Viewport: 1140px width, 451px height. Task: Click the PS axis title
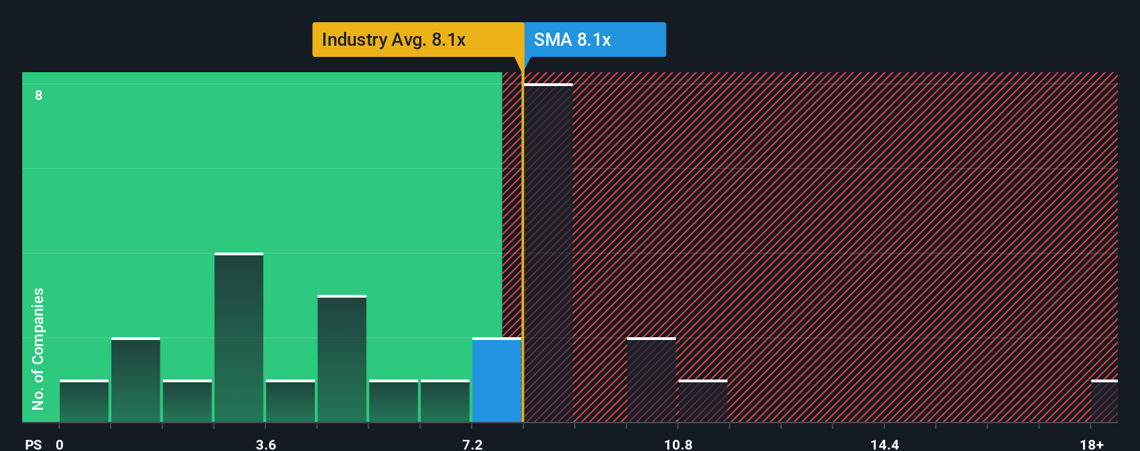pyautogui.click(x=33, y=444)
